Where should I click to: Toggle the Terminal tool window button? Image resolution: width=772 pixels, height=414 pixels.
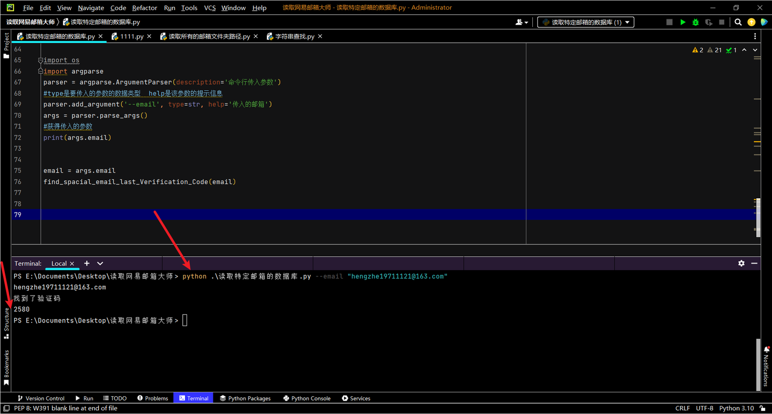click(x=194, y=398)
